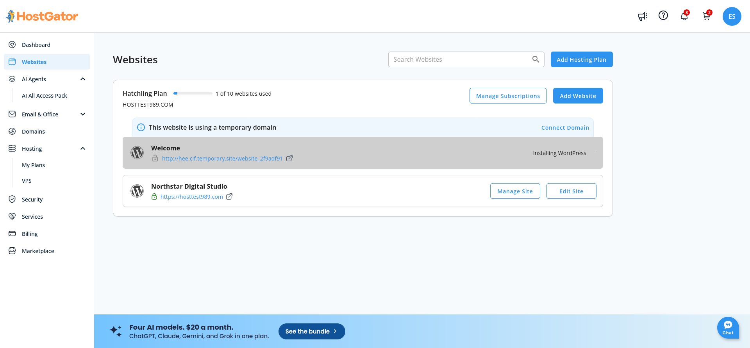View notifications via the bell icon
This screenshot has height=348, width=750.
click(684, 16)
